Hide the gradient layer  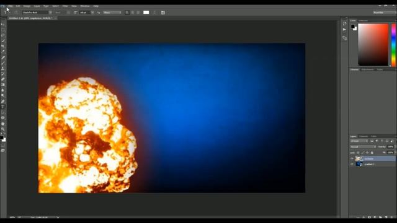coord(352,164)
